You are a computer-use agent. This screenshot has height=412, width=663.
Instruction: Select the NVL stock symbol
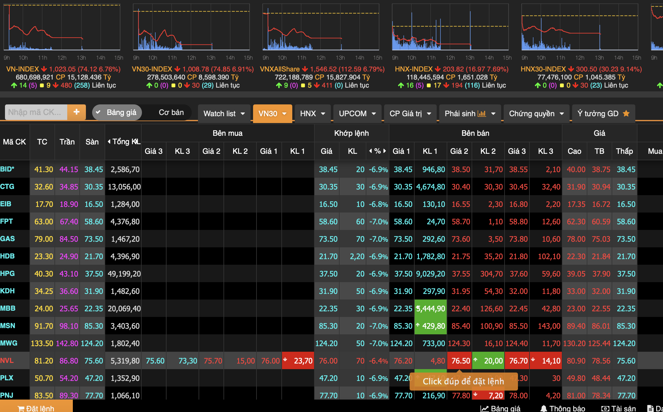[7, 360]
